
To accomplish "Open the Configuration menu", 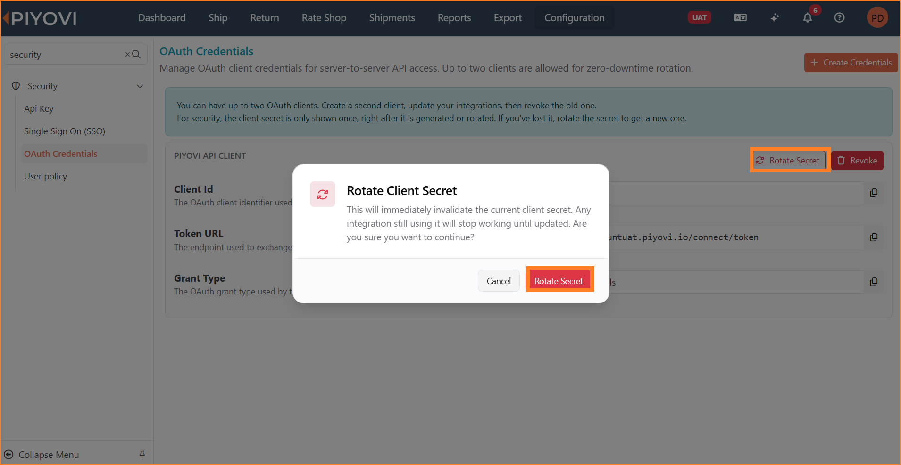I will [574, 18].
